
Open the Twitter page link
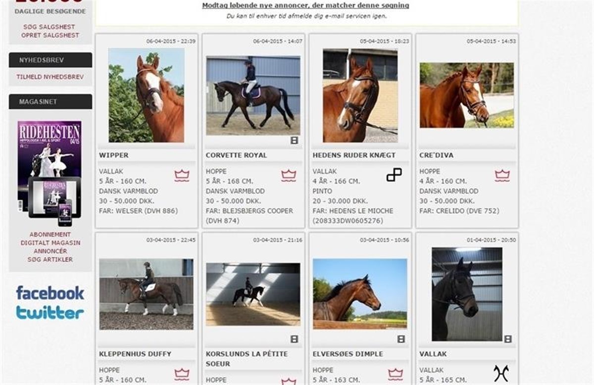tap(50, 312)
